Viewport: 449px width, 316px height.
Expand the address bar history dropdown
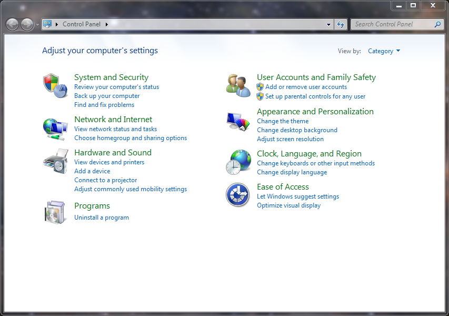(329, 24)
